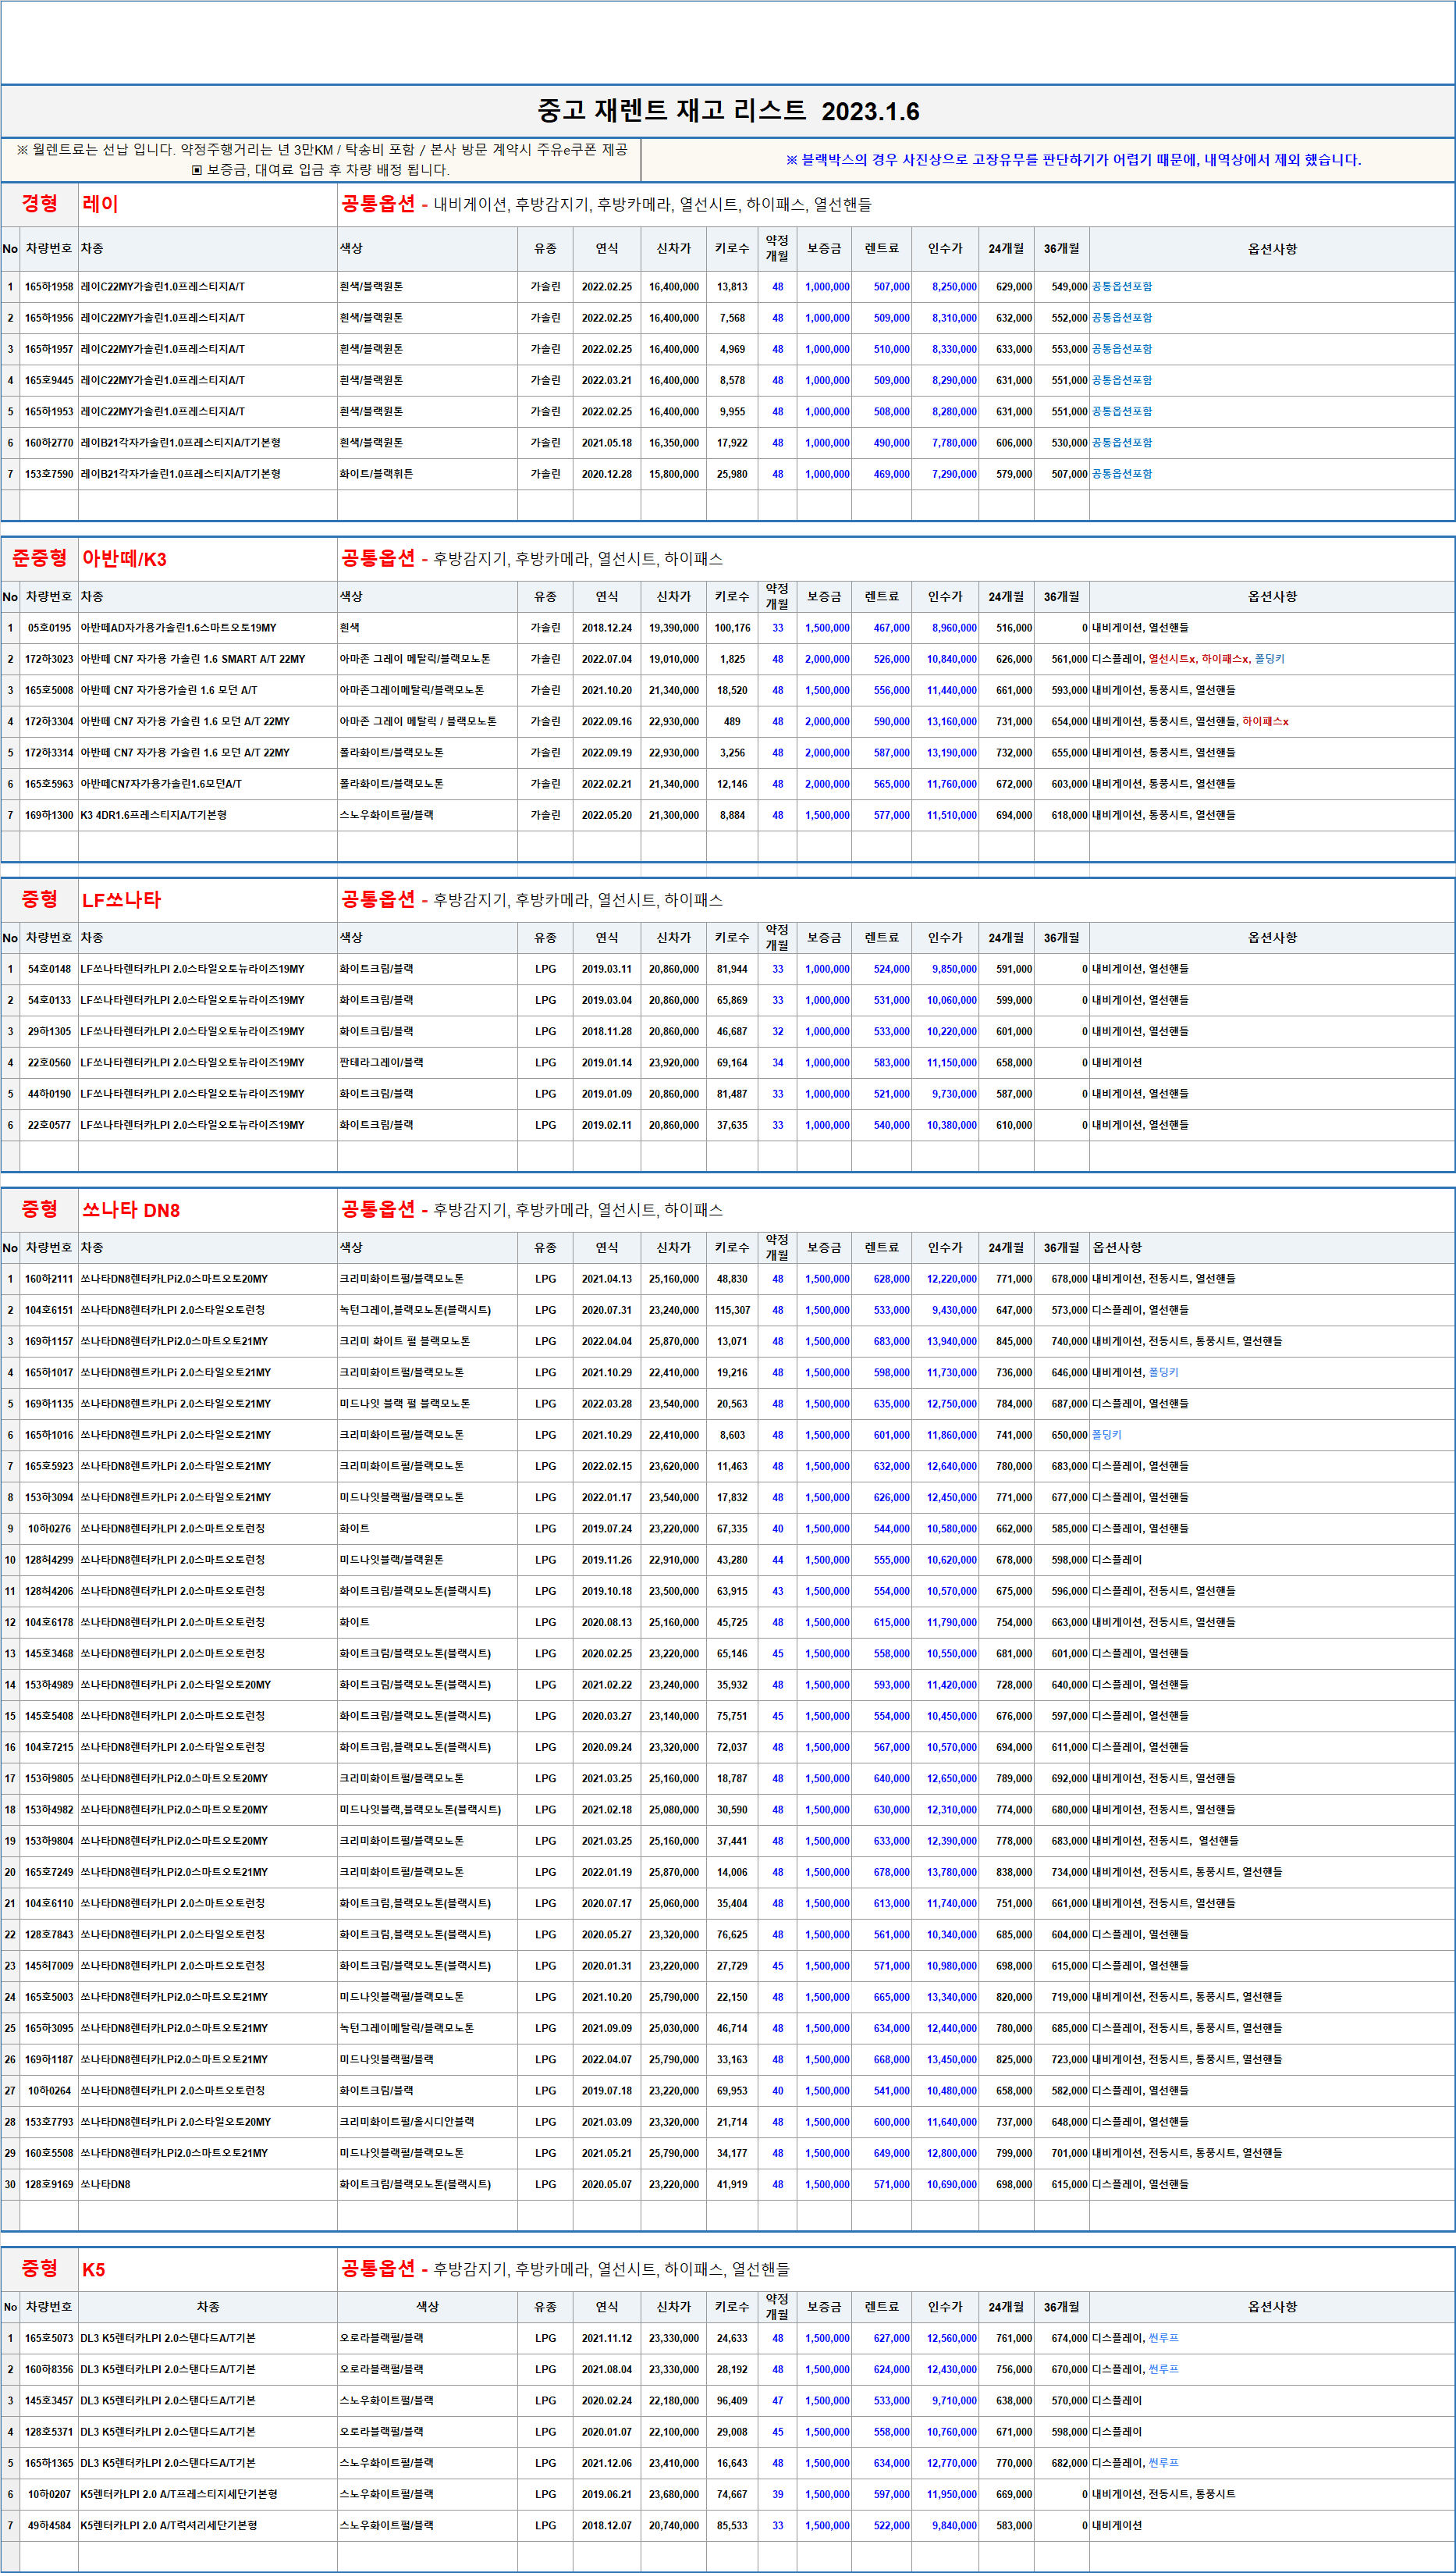Select new car price 15,800,000
The width and height of the screenshot is (1456, 2573).
pos(674,474)
